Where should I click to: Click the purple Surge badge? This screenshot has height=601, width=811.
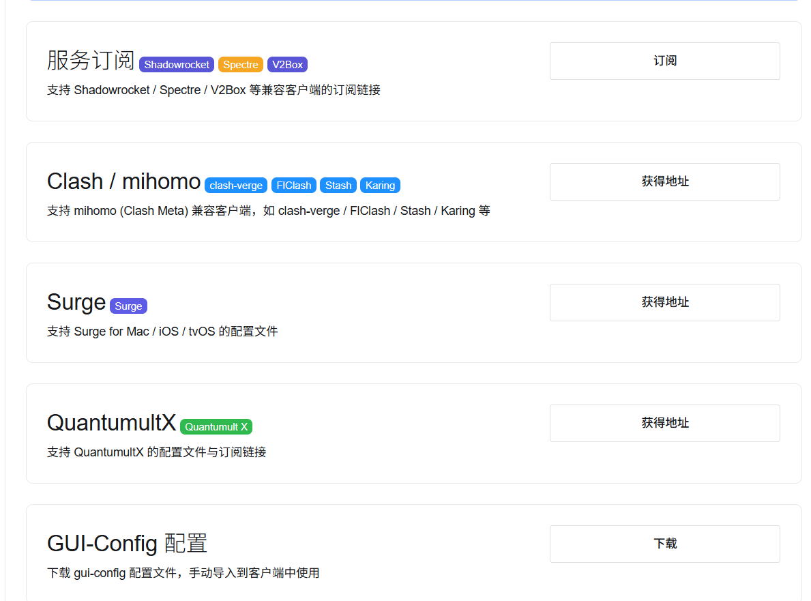tap(128, 306)
